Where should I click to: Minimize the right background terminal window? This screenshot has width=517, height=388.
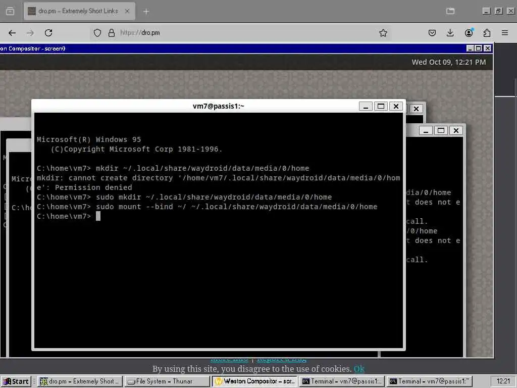(x=426, y=131)
